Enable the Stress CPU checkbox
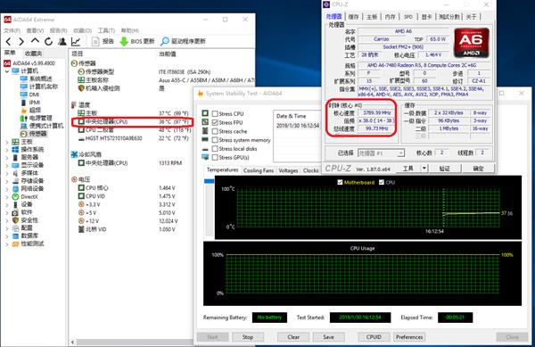This screenshot has width=535, height=347. coord(215,113)
